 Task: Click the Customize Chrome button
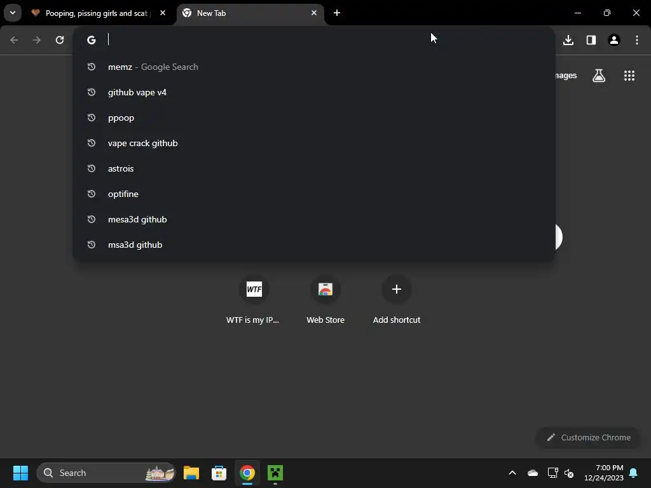pos(589,437)
